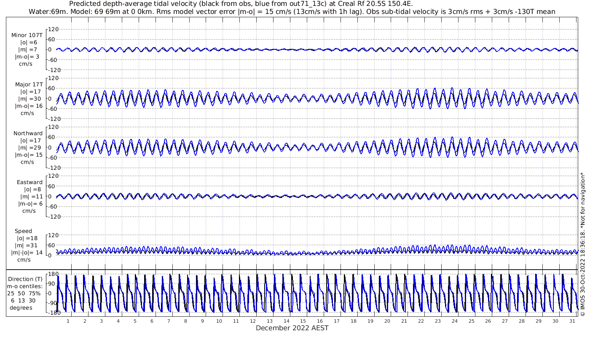The width and height of the screenshot is (590, 337).
Task: Click the "degrees" unit label
Action: [x=21, y=308]
